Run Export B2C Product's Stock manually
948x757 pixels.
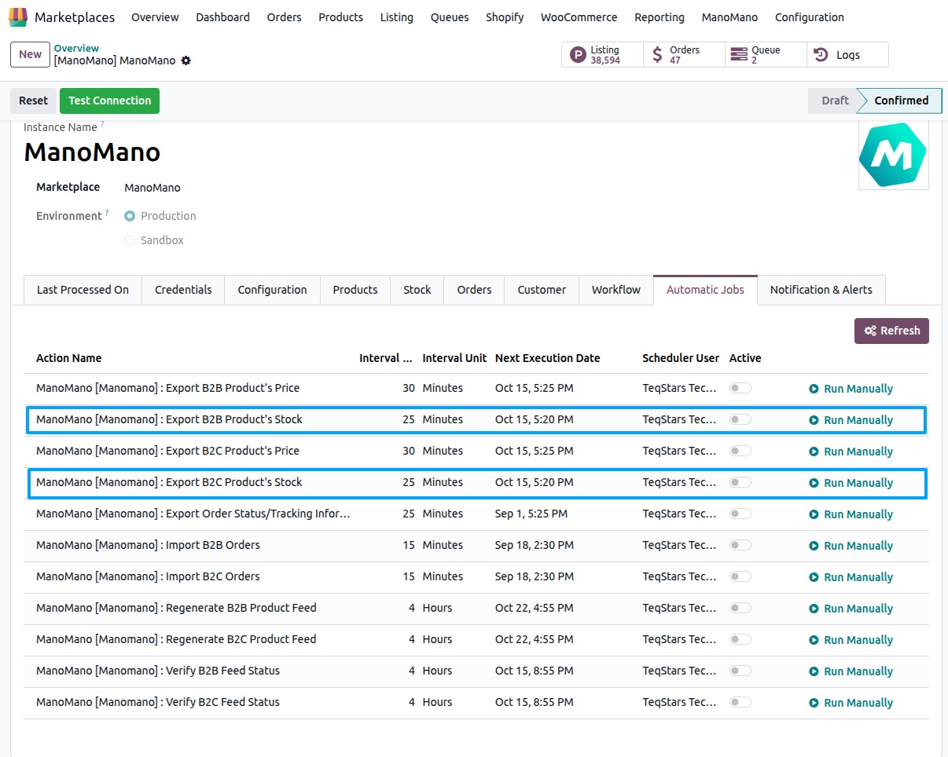(x=851, y=483)
